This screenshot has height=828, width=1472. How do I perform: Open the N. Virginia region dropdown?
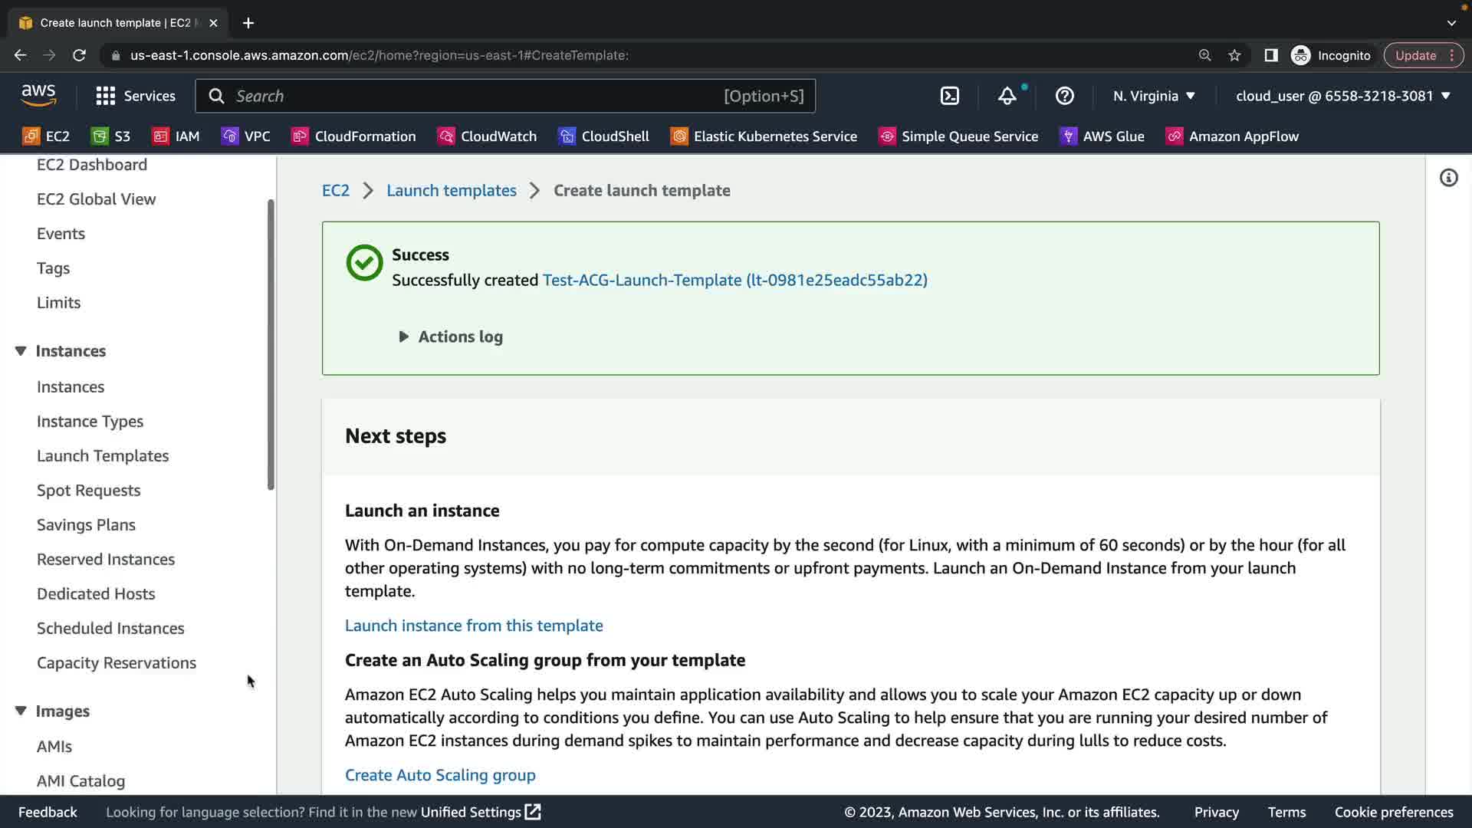pos(1154,96)
